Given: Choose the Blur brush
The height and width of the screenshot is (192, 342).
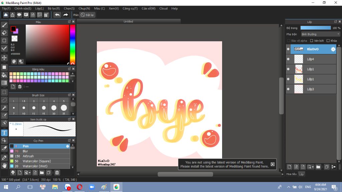Looking at the screenshot, I should tap(39, 151).
